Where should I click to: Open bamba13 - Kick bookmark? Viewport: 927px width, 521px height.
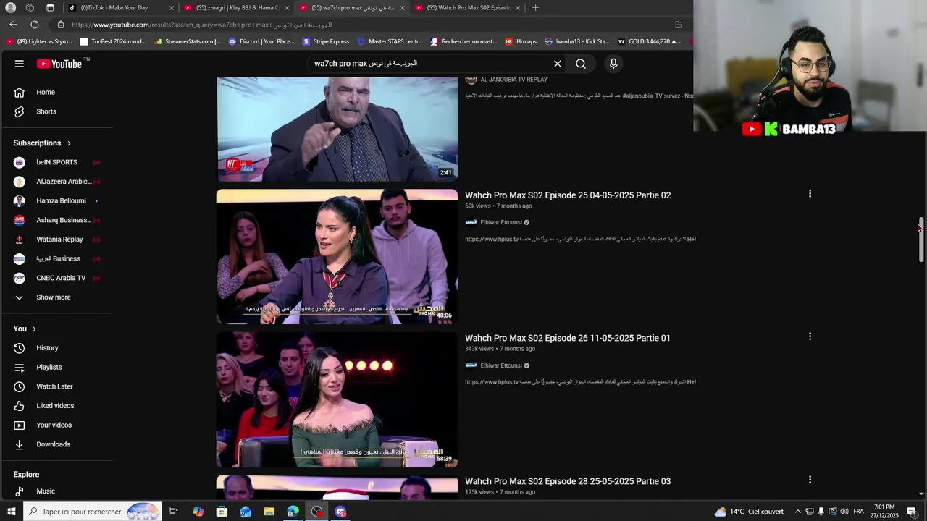577,41
